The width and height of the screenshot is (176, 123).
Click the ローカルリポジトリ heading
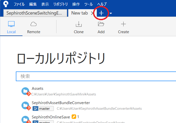coord(61,58)
